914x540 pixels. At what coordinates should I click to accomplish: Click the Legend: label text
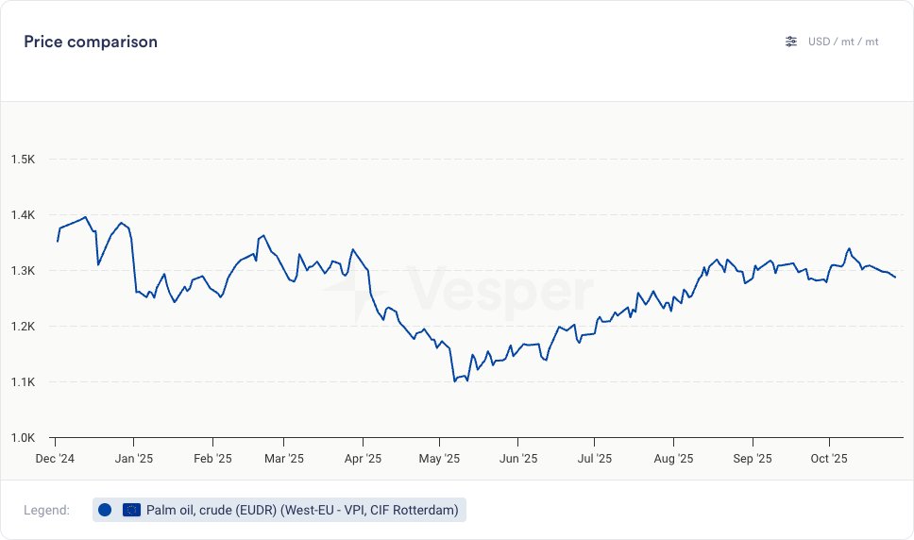(47, 510)
